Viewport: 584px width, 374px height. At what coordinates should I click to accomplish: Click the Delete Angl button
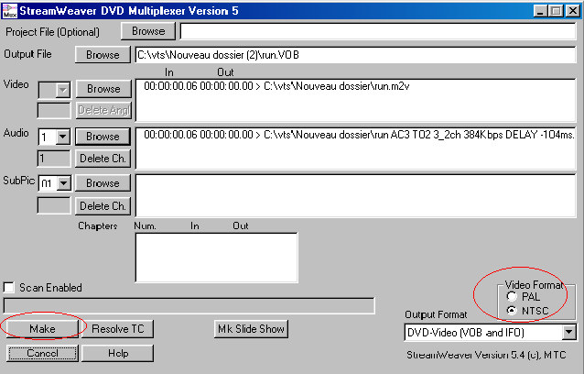103,110
